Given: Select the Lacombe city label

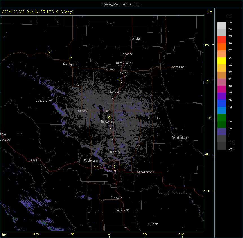Looking at the screenshot, I should pyautogui.click(x=127, y=54).
